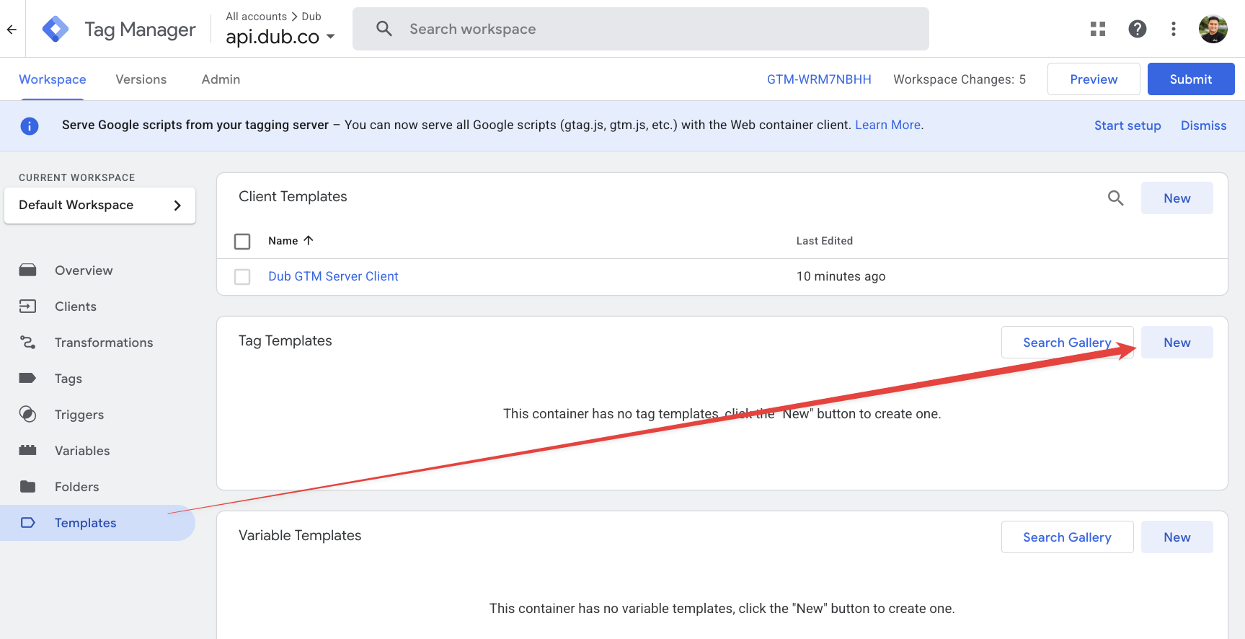Click Search Gallery for Variable Templates
The width and height of the screenshot is (1245, 639).
1068,537
